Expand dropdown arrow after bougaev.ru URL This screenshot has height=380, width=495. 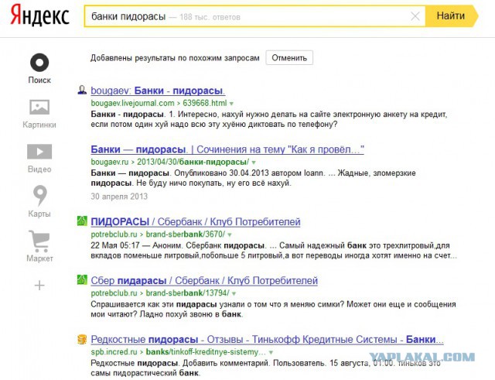coord(254,163)
